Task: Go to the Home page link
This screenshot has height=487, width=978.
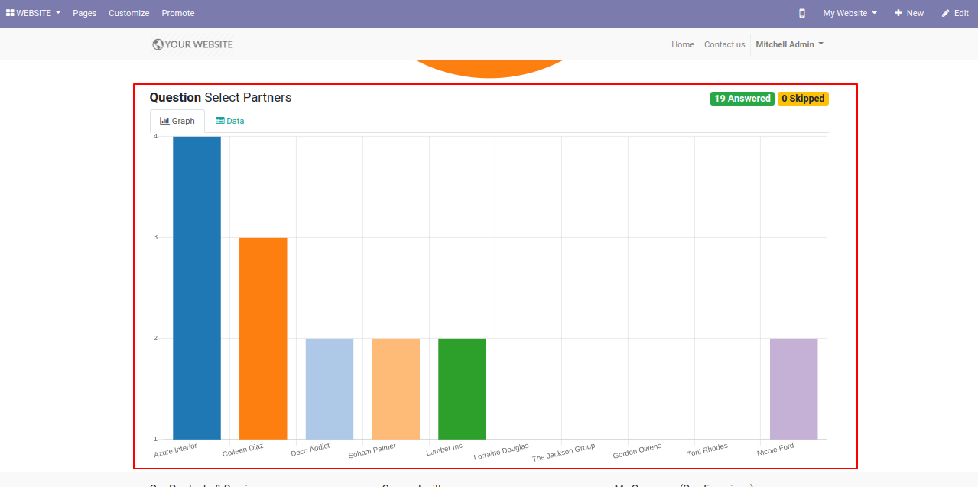Action: [683, 44]
